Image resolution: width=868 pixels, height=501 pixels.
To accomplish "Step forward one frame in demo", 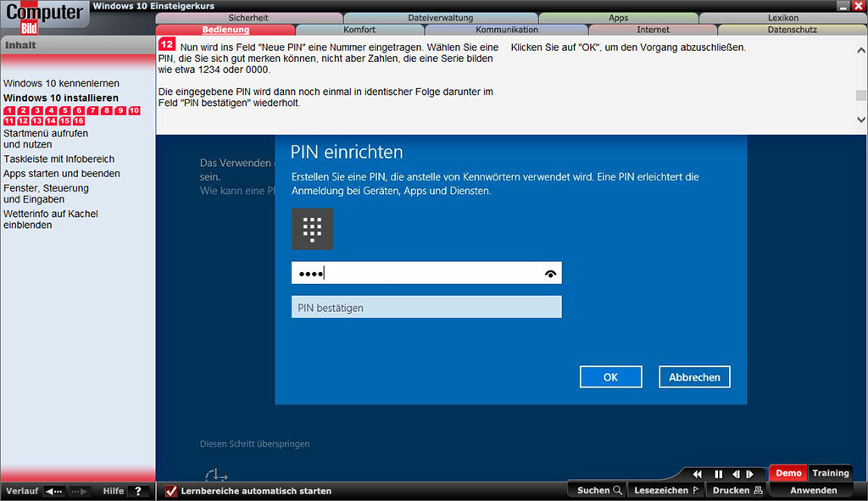I will [x=750, y=474].
